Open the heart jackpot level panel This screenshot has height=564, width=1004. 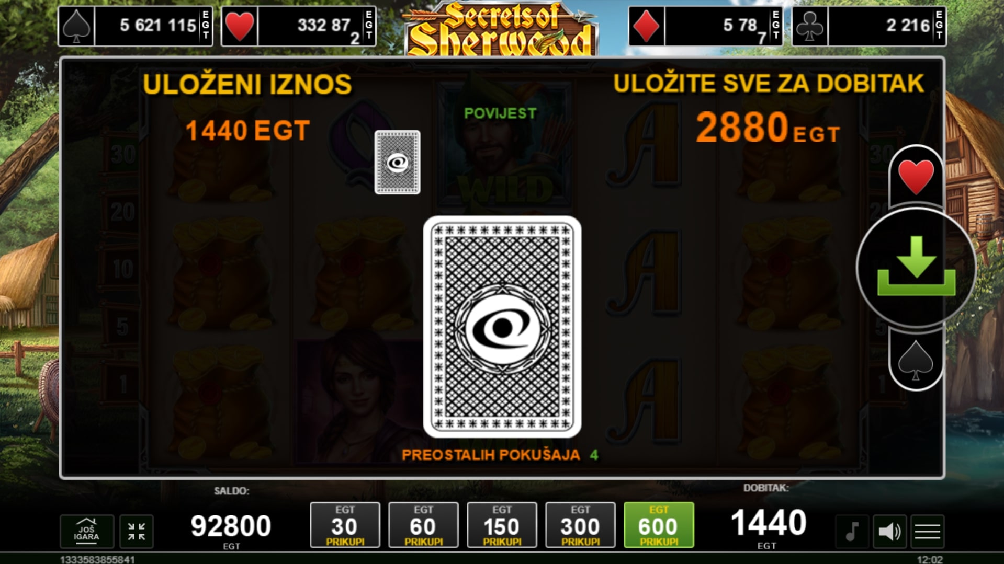(299, 26)
